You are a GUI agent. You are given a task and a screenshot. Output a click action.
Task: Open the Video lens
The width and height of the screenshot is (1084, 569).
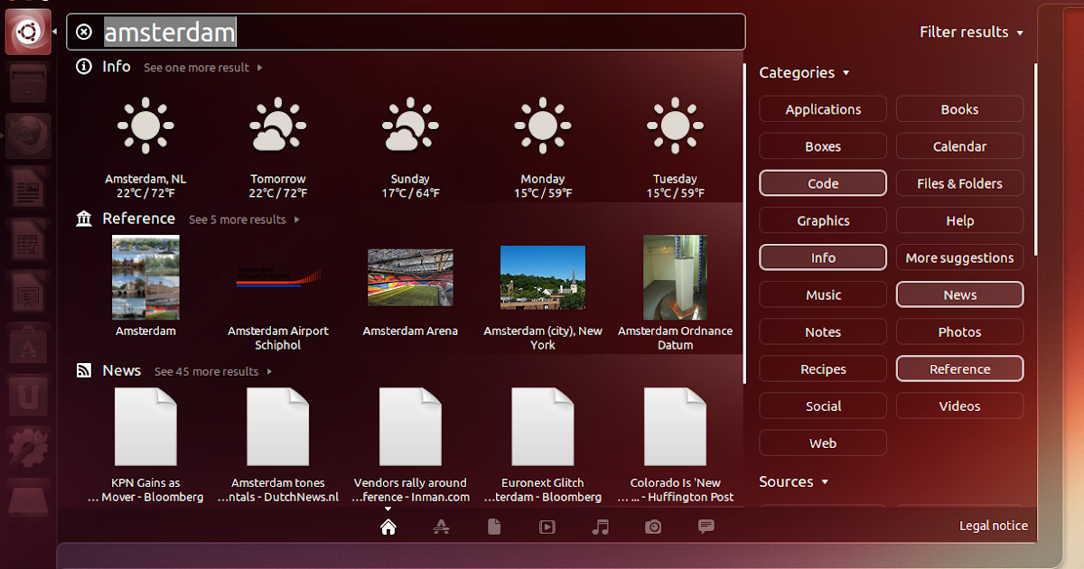(x=547, y=527)
